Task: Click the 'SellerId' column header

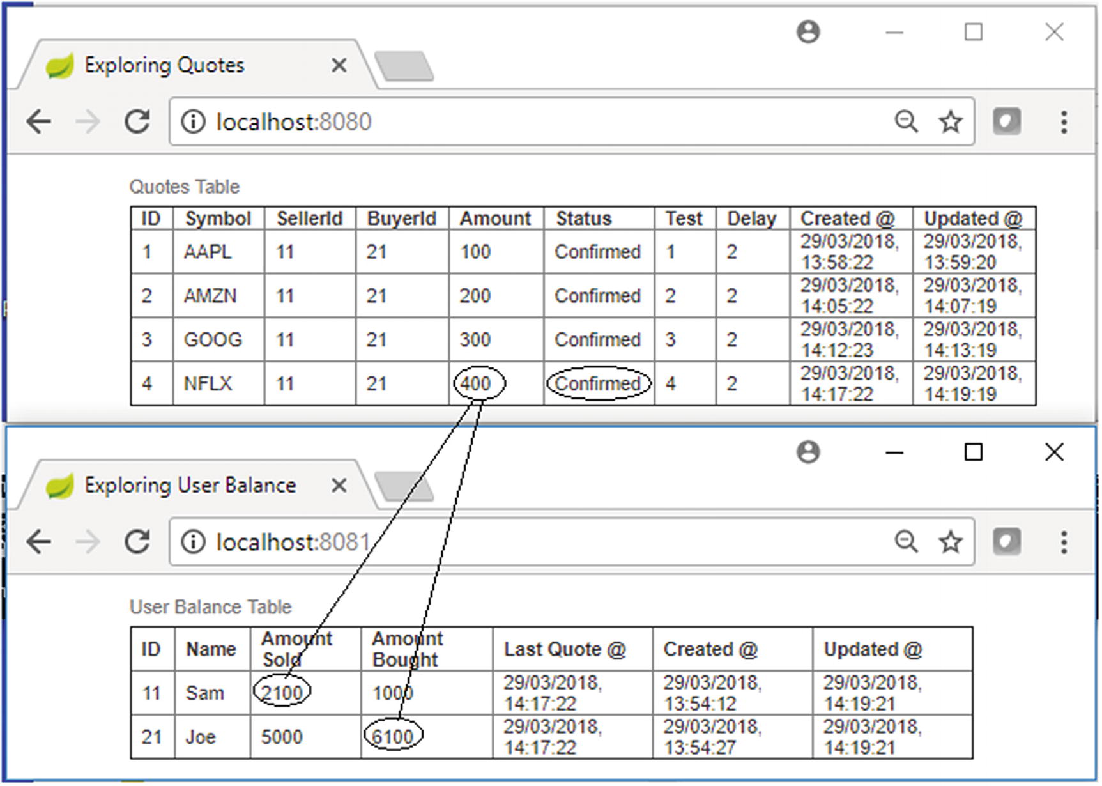Action: [310, 219]
